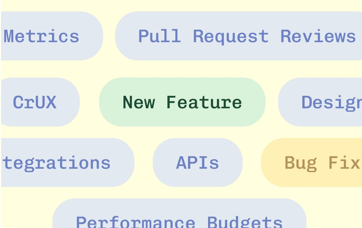Click the word Performance in the bottom pill
Viewport: 362px width, 228px height.
tap(136, 222)
